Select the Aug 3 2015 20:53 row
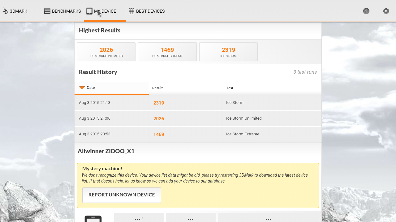Viewport: 396px width, 222px height. click(x=198, y=134)
